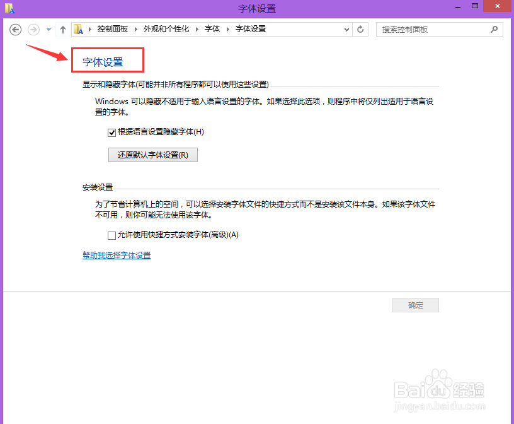Viewport: 514px width, 424px height.
Task: Disable hide fonts based on language setting
Action: 111,132
